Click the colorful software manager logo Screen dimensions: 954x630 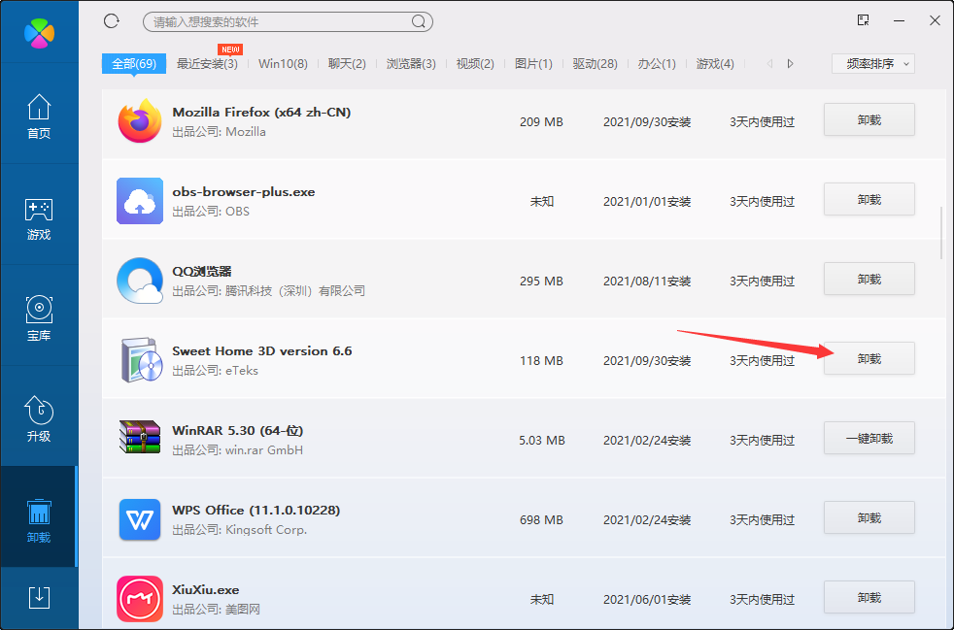(x=40, y=33)
